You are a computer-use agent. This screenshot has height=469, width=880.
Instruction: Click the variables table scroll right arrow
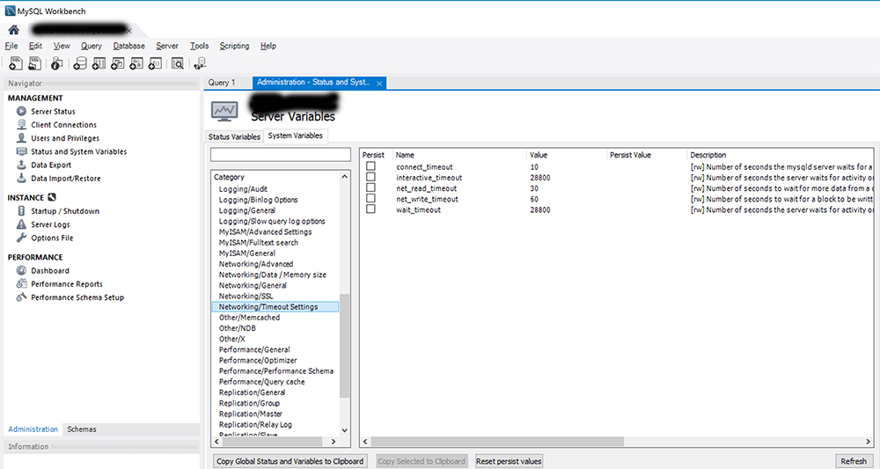[869, 442]
